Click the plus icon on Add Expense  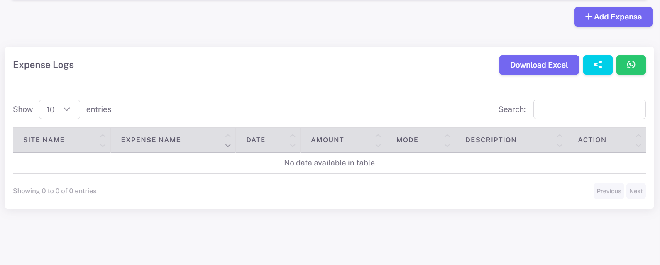pos(589,17)
